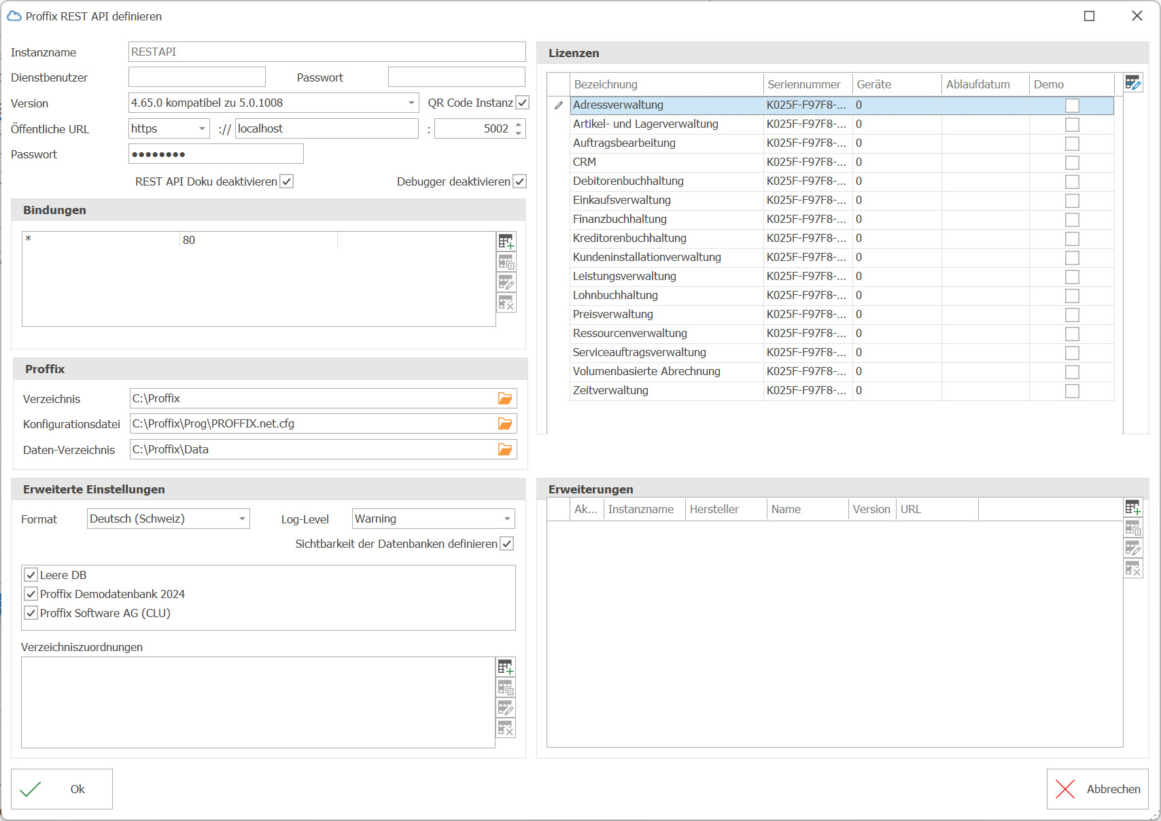Add a new Verzeichniszuordnungen entry
The image size is (1161, 821).
pos(506,667)
